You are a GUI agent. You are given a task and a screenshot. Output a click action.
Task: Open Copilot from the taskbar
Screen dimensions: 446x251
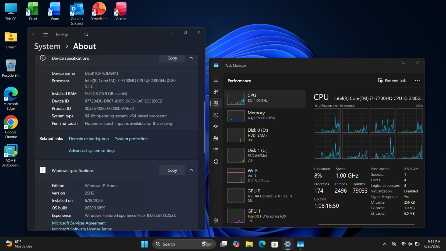point(236,244)
